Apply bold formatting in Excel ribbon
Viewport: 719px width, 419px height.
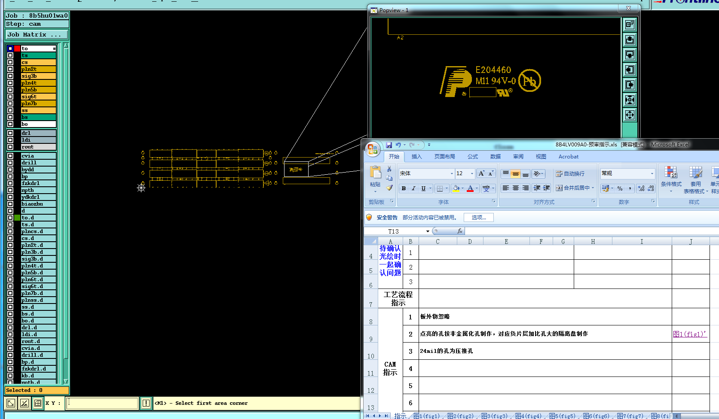click(x=404, y=188)
